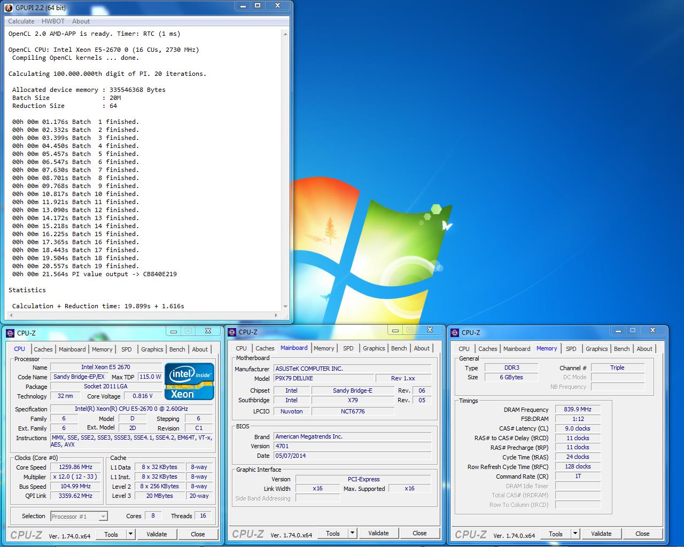
Task: Select About tab in the Mainboard CPU-Z window
Action: [x=422, y=348]
